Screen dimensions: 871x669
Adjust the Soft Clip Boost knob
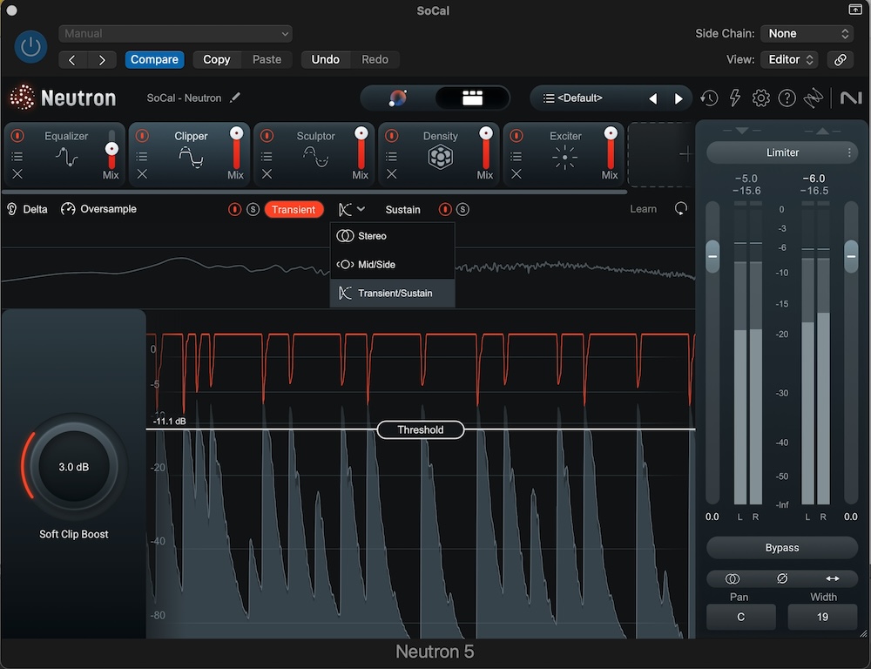coord(74,467)
